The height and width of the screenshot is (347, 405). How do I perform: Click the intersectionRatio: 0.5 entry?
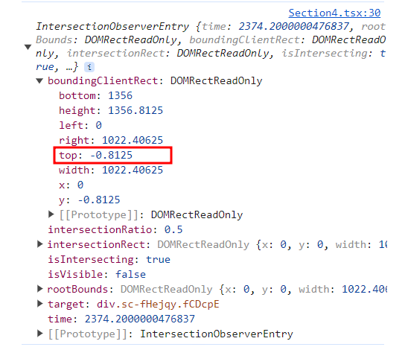(115, 229)
